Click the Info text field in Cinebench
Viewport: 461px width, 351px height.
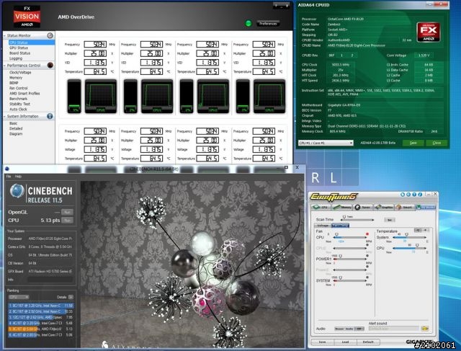point(50,280)
